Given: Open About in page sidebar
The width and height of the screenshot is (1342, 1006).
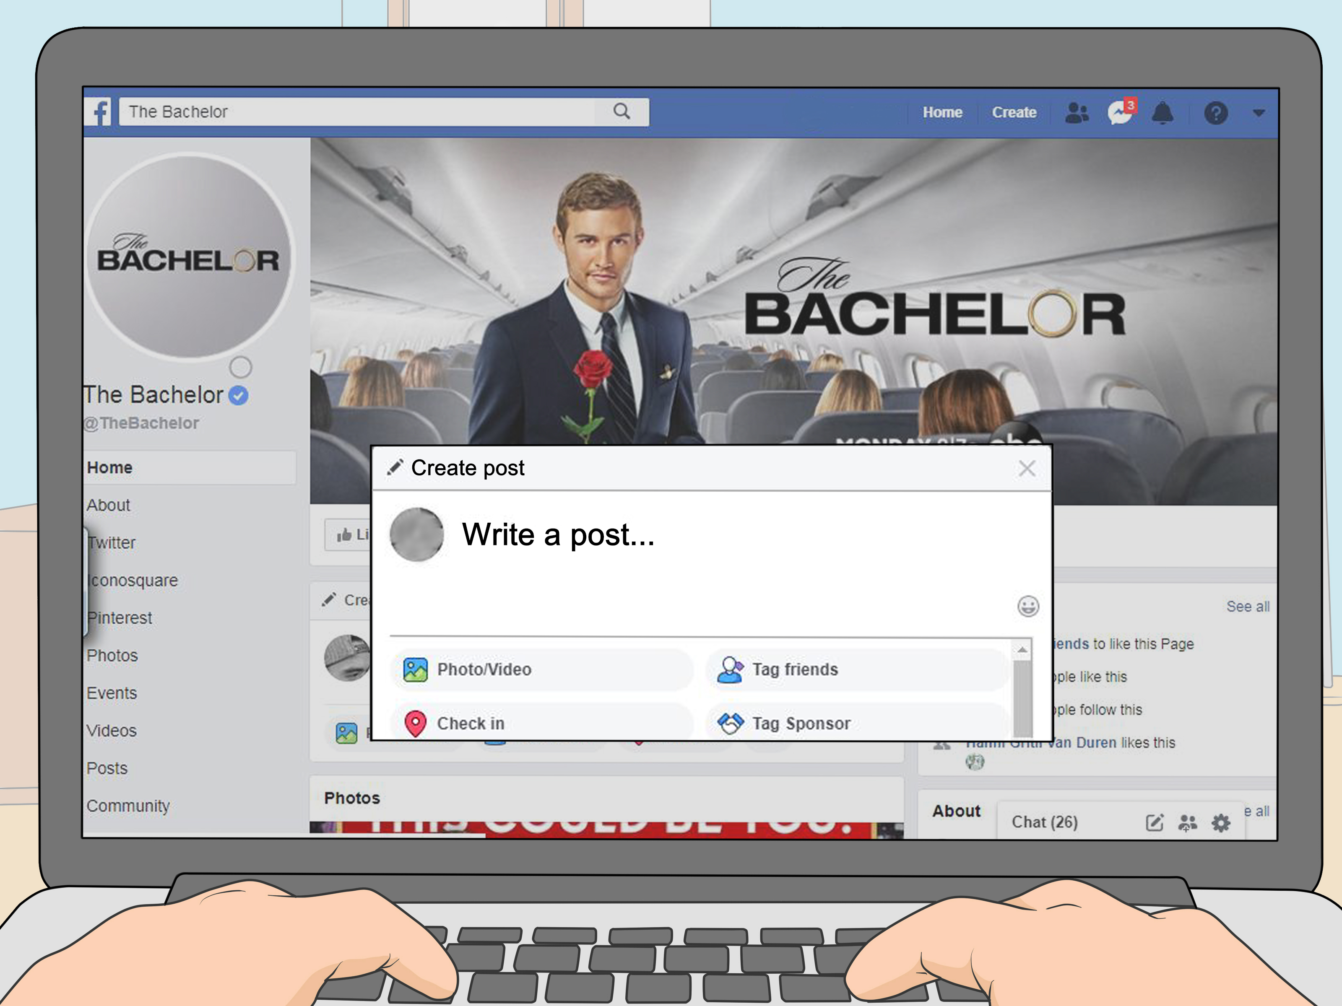Looking at the screenshot, I should [x=108, y=505].
